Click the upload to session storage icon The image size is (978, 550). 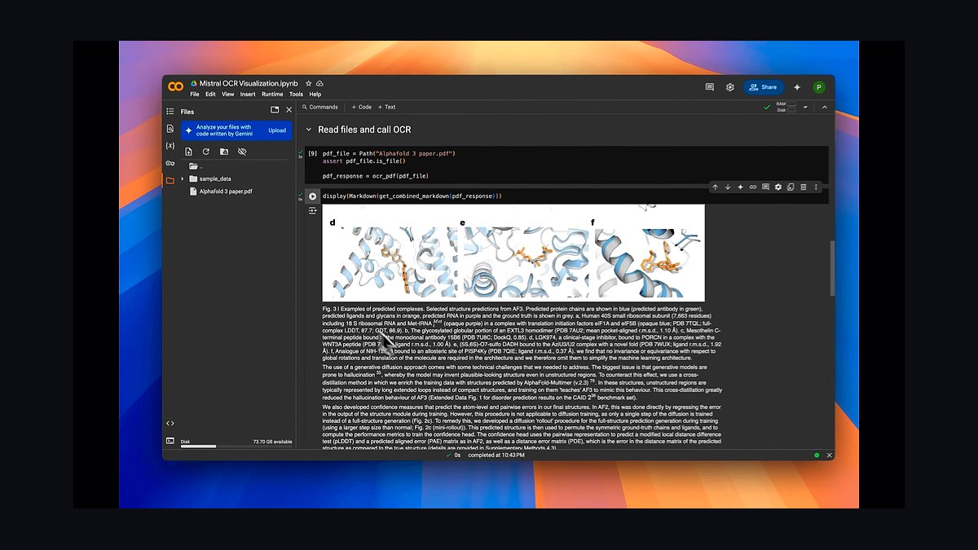188,152
